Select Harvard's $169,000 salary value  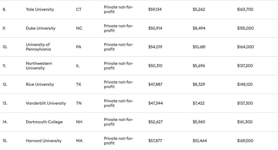point(245,141)
